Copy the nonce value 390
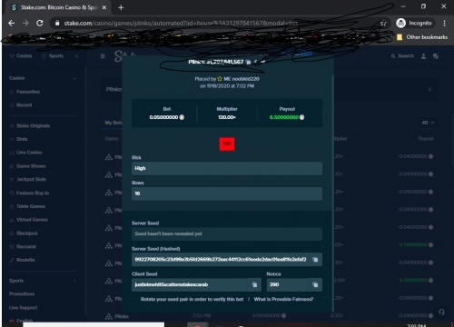The width and height of the screenshot is (454, 327). pos(315,284)
